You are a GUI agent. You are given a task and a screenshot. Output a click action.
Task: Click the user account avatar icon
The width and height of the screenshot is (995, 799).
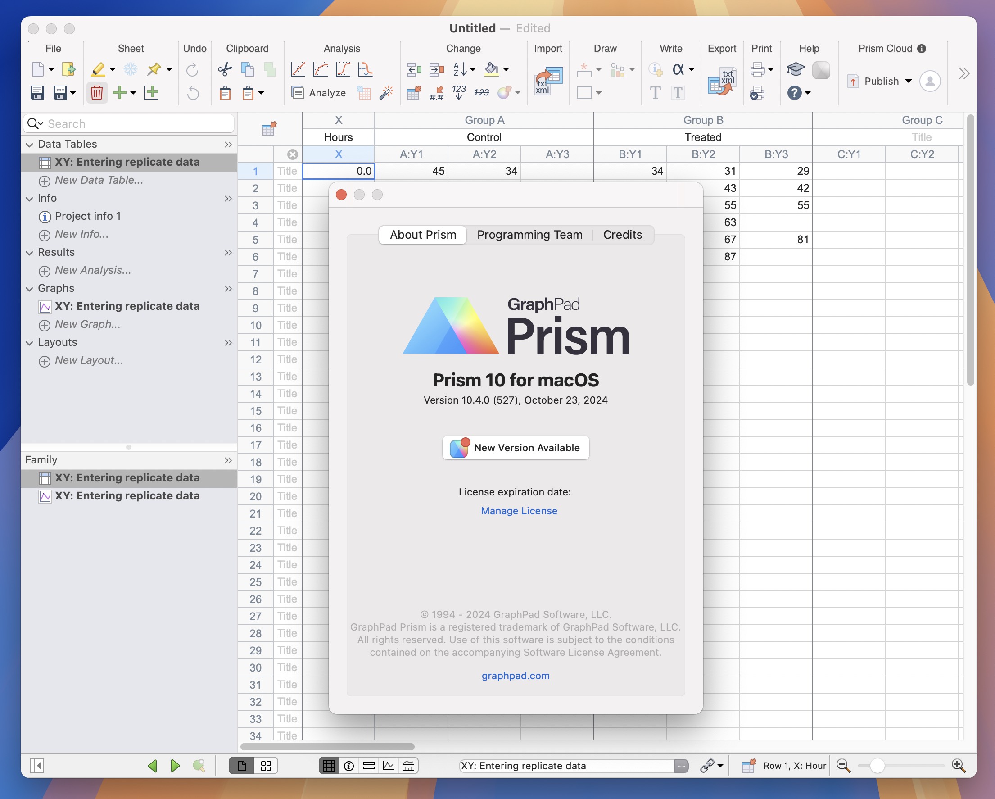[x=930, y=81]
